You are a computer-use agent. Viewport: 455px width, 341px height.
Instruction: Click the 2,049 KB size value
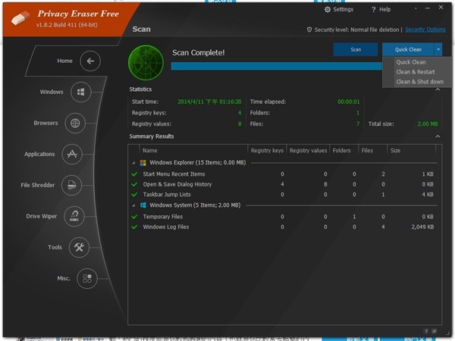[x=422, y=227]
